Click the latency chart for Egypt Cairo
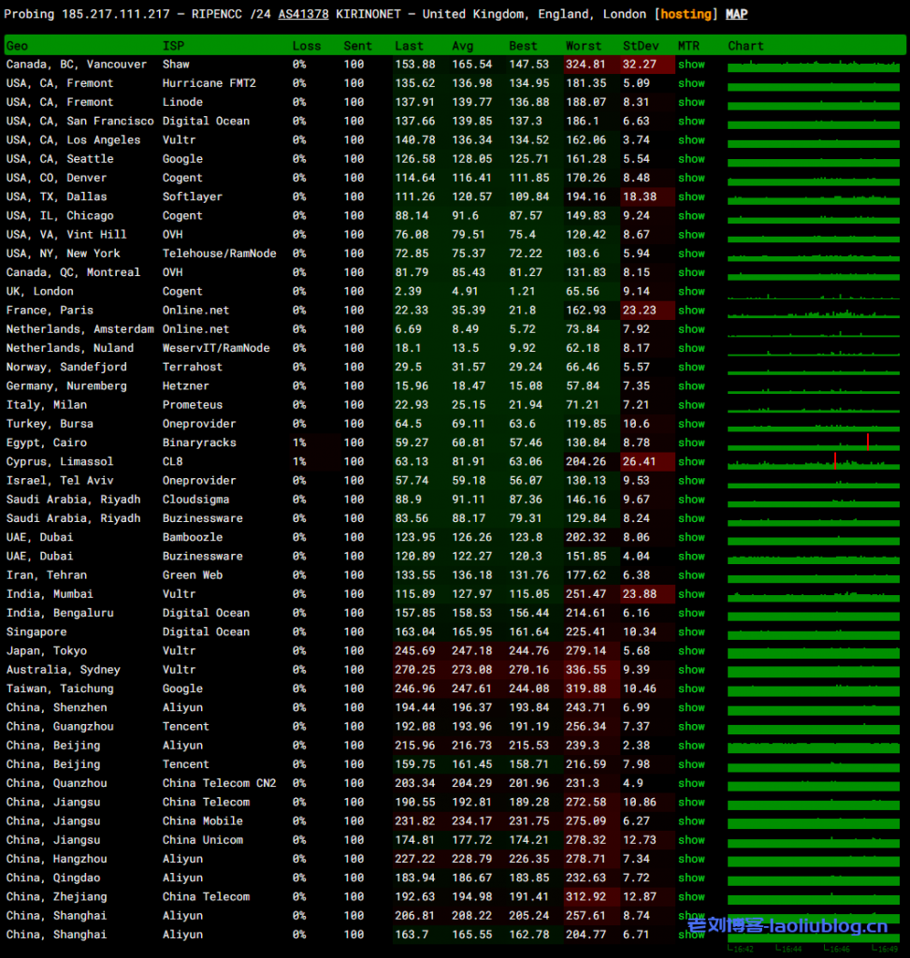The image size is (910, 958). point(815,443)
